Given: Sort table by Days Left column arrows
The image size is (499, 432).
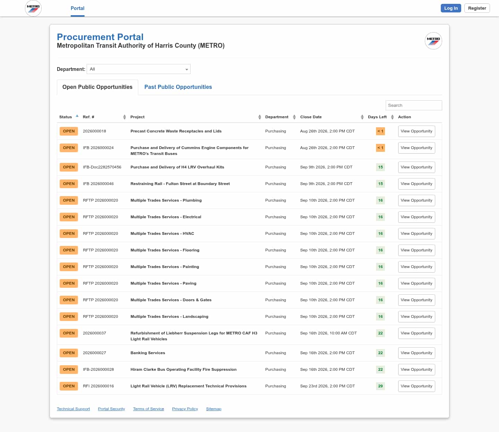Looking at the screenshot, I should 392,117.
